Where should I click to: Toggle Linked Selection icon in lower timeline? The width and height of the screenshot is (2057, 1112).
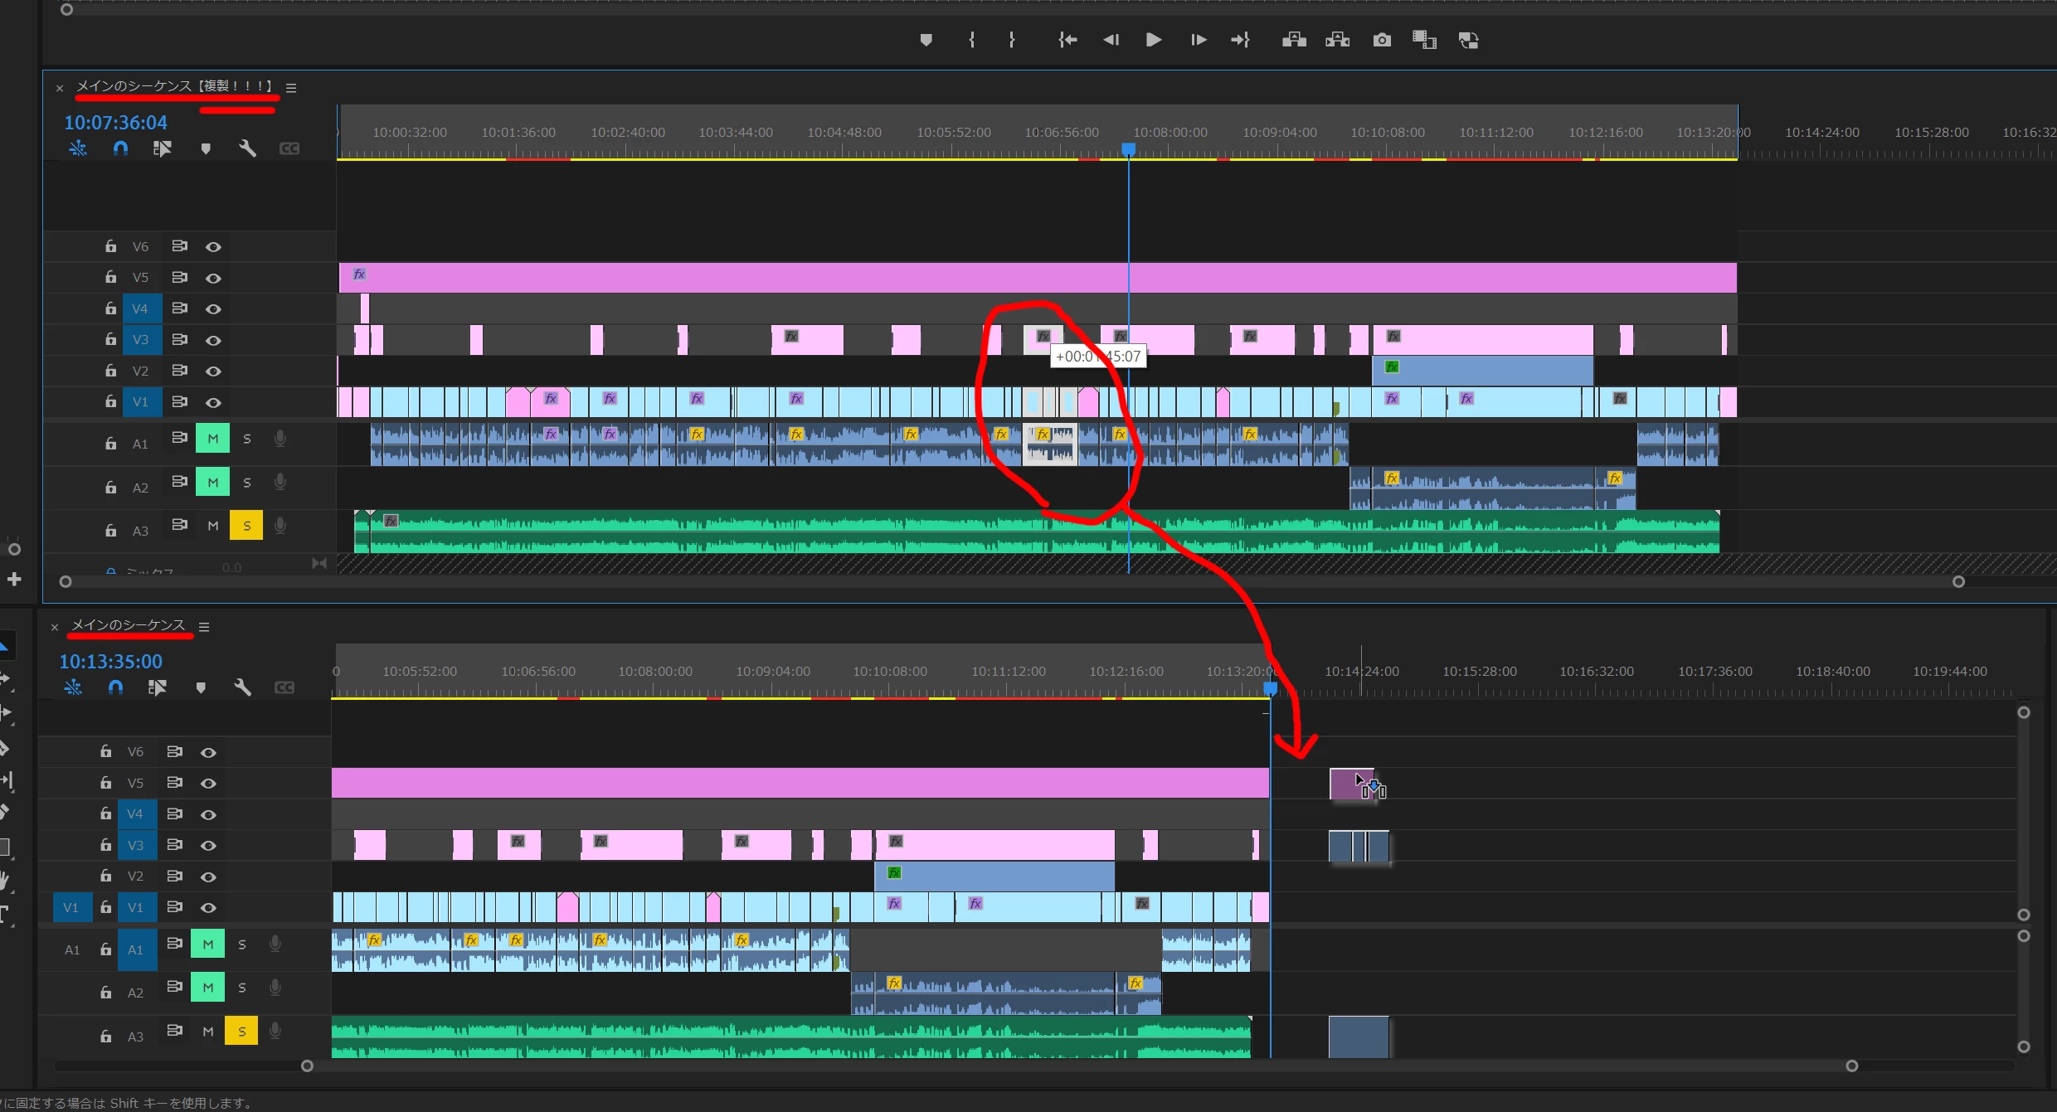pos(157,687)
